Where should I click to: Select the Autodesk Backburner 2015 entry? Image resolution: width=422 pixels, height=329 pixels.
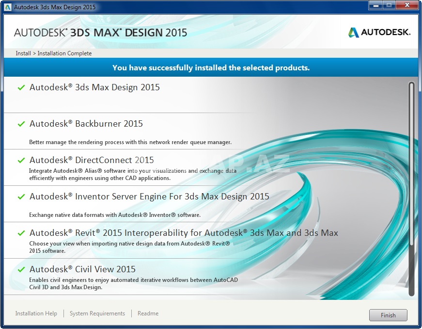86,124
